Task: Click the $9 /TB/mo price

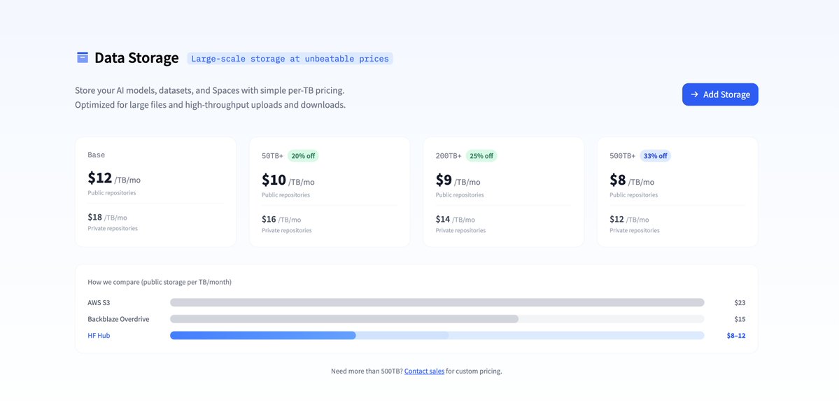Action: pos(458,180)
